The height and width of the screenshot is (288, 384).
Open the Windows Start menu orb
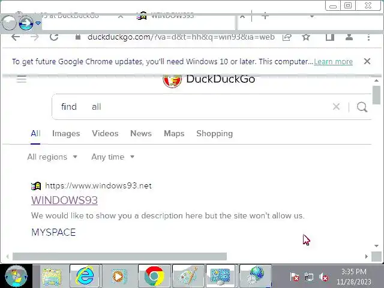click(16, 276)
